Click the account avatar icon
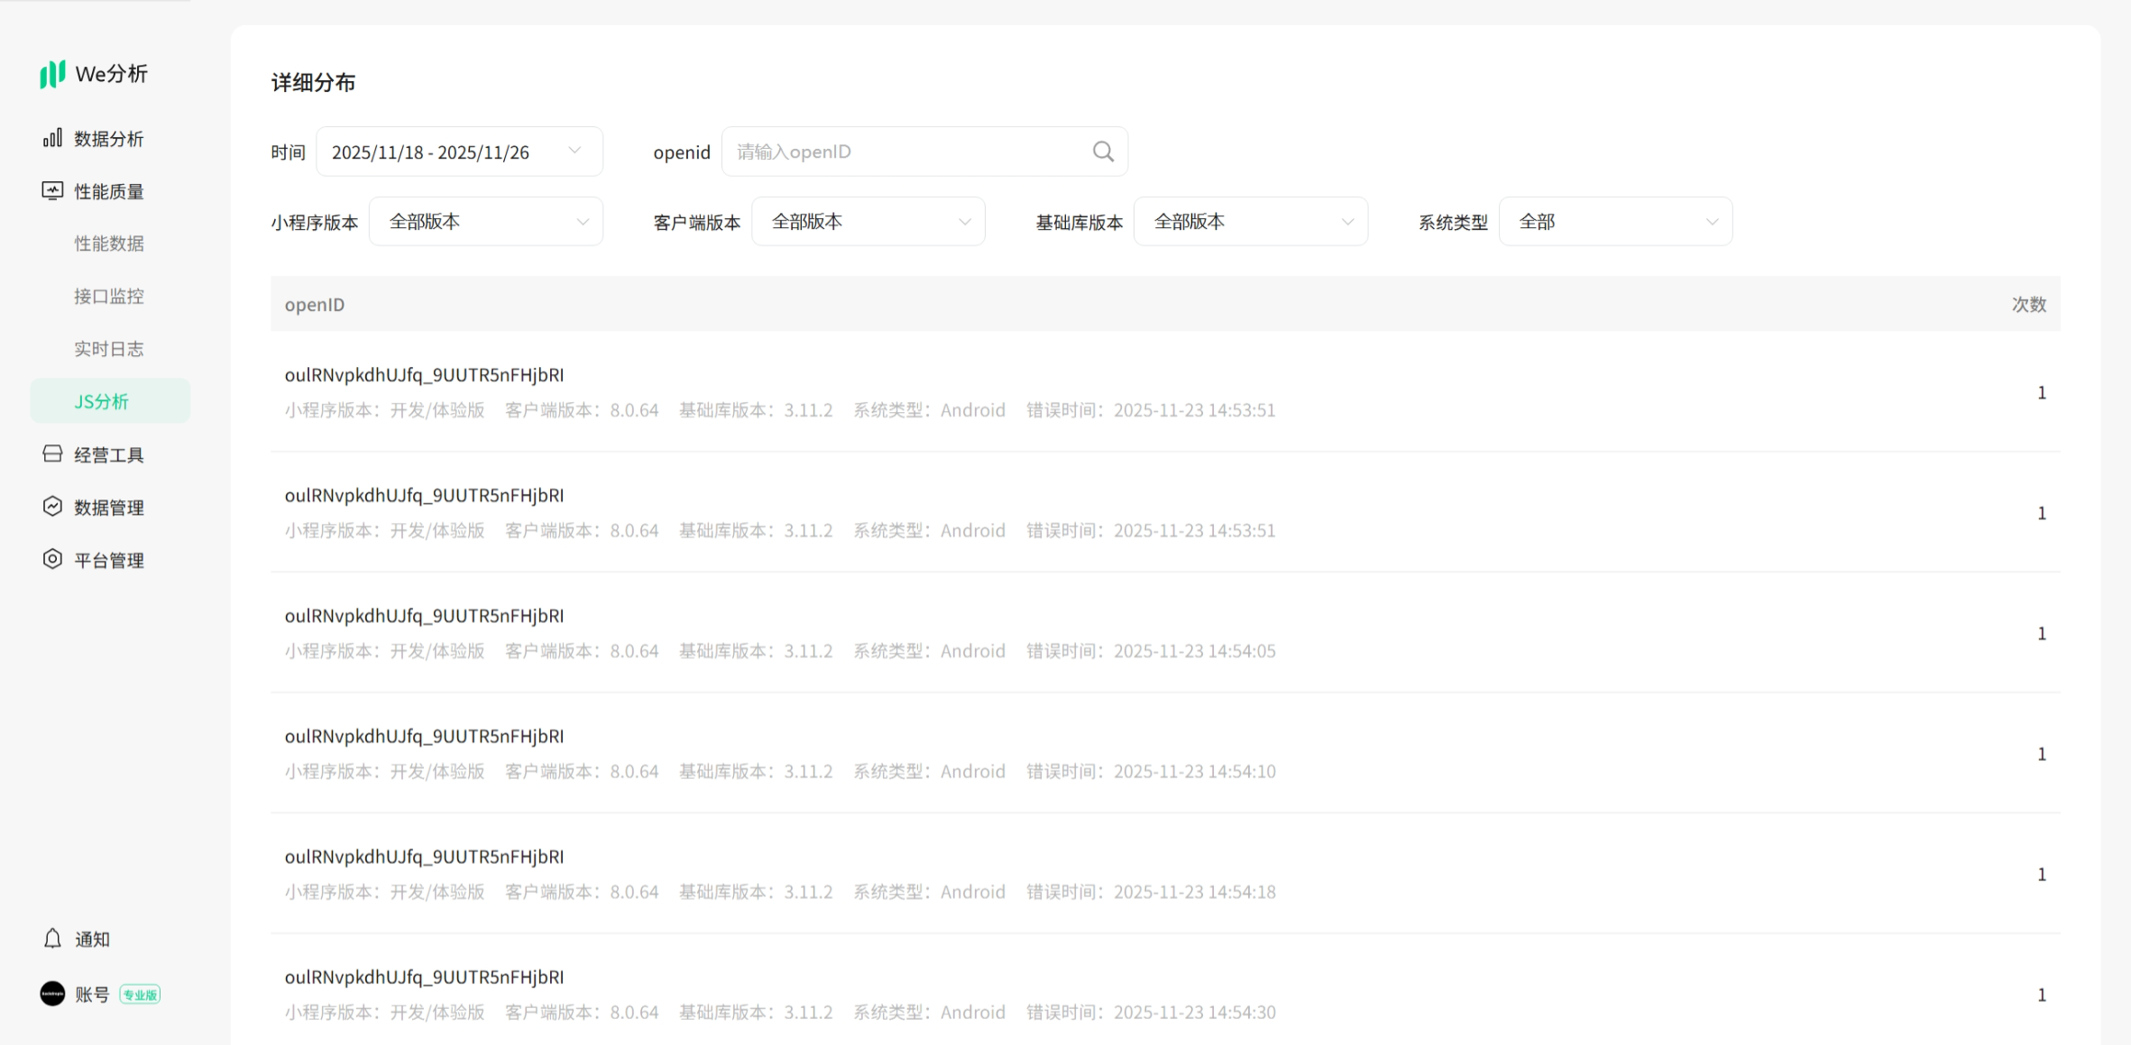The image size is (2131, 1045). pyautogui.click(x=52, y=994)
